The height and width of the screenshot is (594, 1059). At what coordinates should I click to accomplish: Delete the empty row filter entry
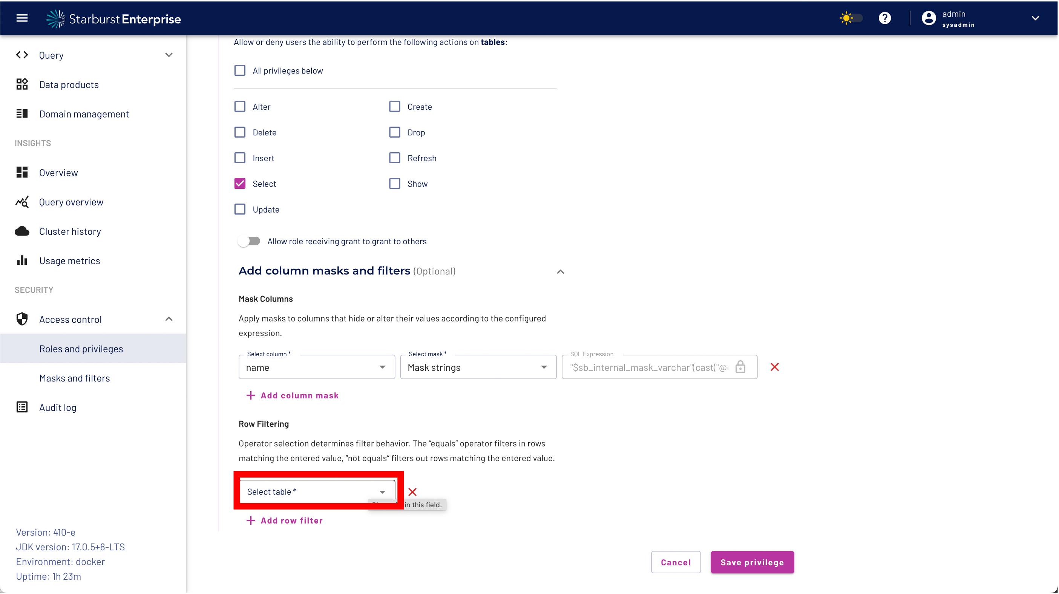point(412,491)
